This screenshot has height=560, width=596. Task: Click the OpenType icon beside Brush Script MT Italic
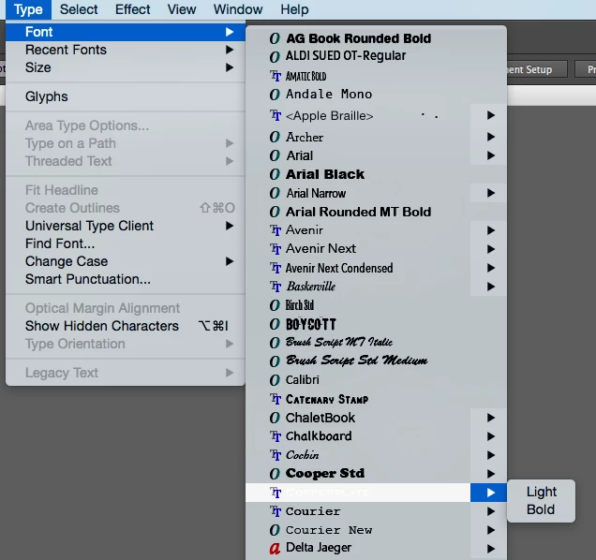pos(275,343)
